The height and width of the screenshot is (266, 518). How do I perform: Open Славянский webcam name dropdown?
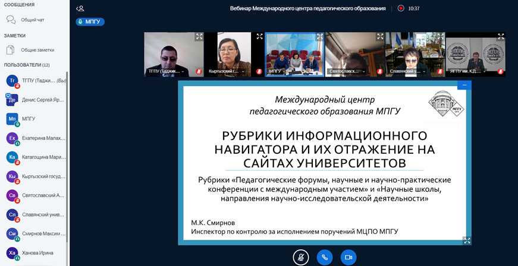click(x=407, y=71)
